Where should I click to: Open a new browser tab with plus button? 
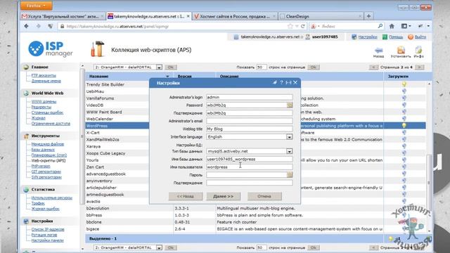click(368, 16)
